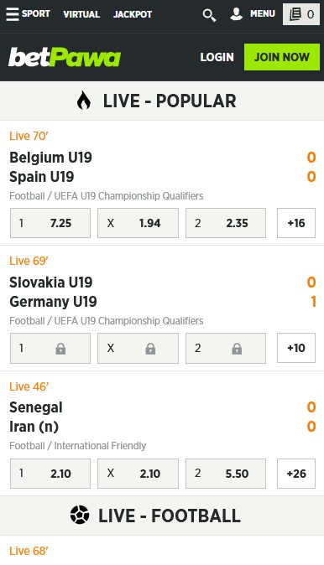
Task: Open the hamburger SPORT menu icon
Action: coord(13,14)
